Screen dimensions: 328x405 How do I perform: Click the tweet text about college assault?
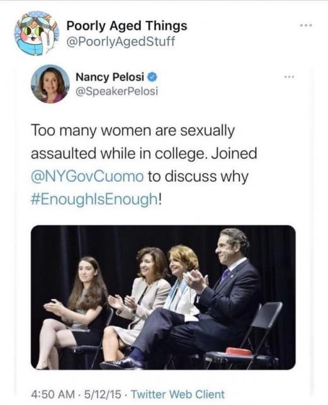click(144, 165)
